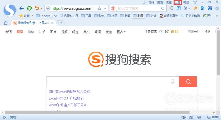
Task: Expand the screenshot tool dropdown arrow
Action: 190,8
